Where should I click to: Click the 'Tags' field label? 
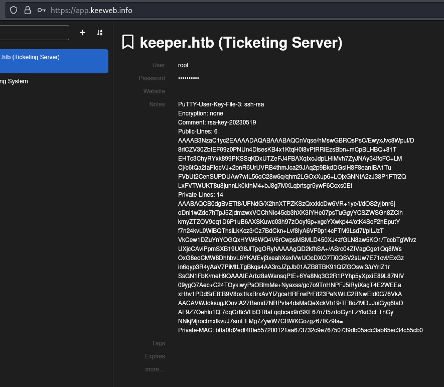tap(158, 343)
